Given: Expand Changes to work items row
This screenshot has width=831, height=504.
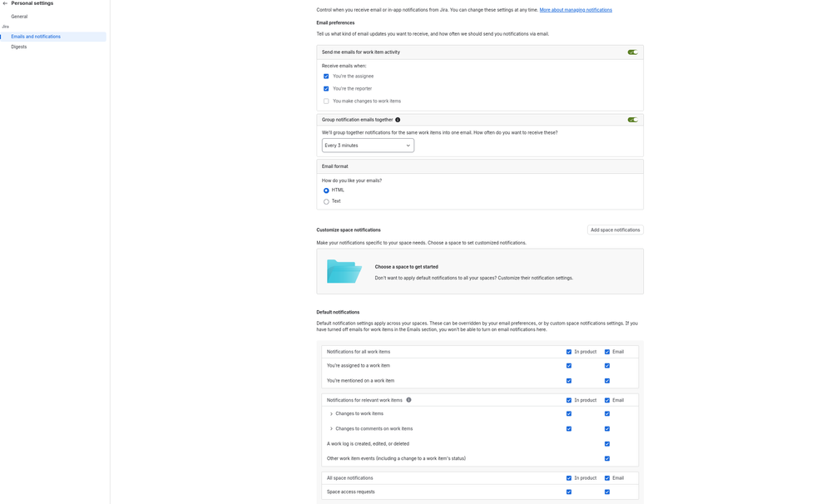Looking at the screenshot, I should (x=331, y=414).
